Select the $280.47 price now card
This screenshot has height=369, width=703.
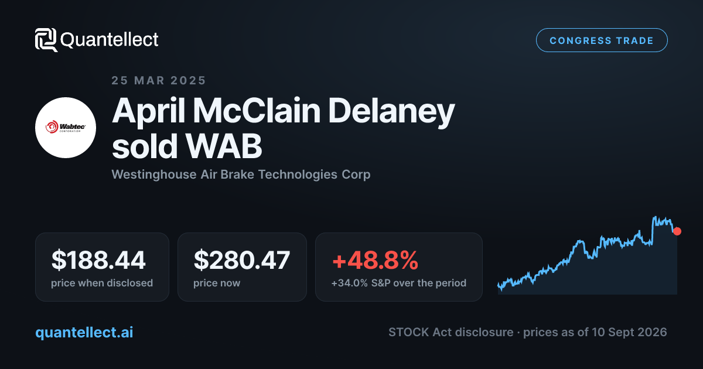[x=242, y=267]
